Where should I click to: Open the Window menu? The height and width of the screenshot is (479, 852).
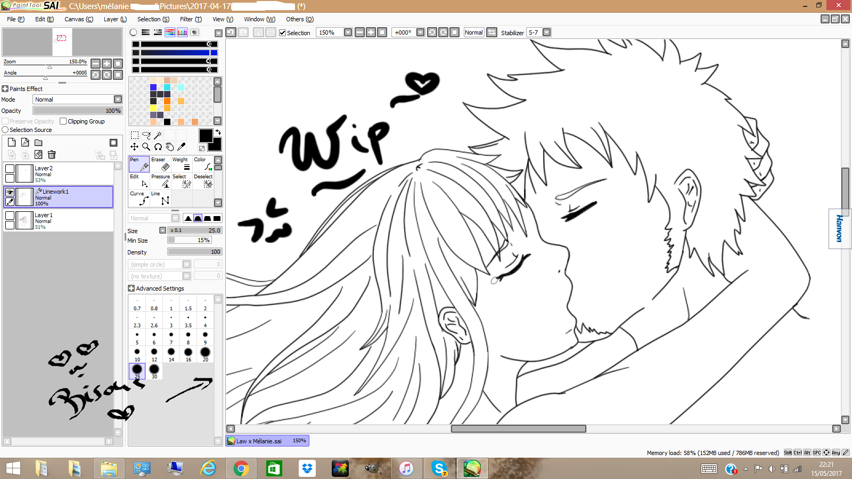[x=259, y=19]
